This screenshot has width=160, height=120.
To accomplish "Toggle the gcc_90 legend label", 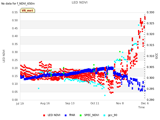I will (112, 115).
